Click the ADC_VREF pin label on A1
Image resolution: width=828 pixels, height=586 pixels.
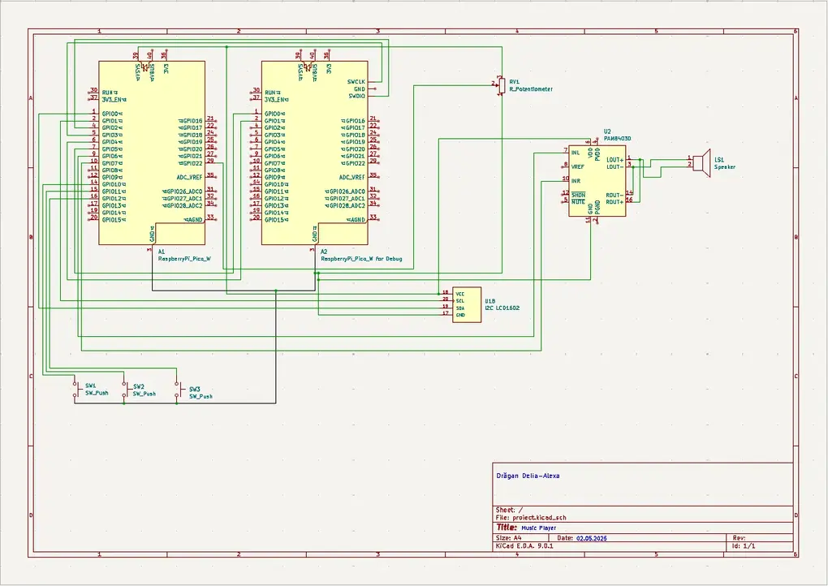pyautogui.click(x=190, y=178)
